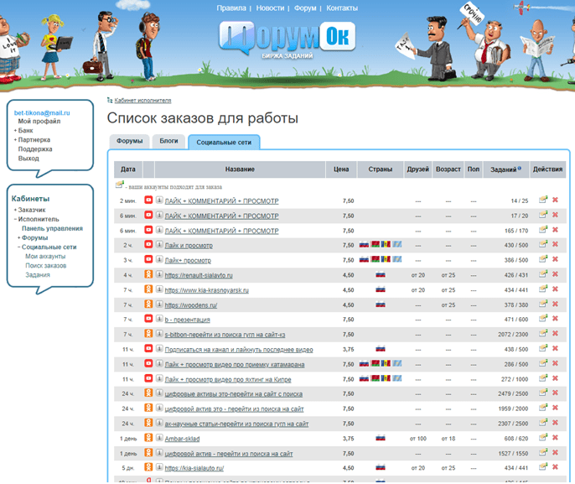The image size is (575, 484).
Task: Click the red delete icon for Ambar-sklad order
Action: [x=555, y=437]
